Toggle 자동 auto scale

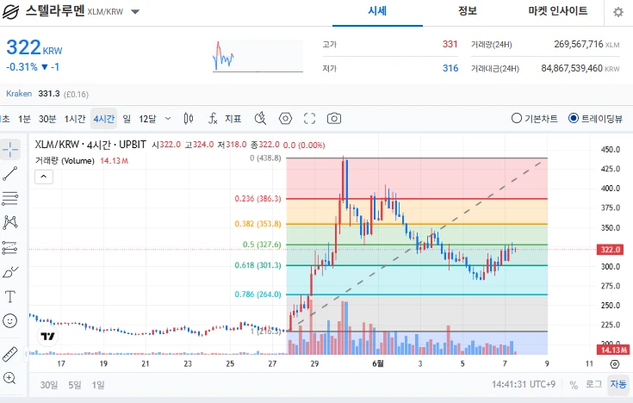(x=618, y=384)
